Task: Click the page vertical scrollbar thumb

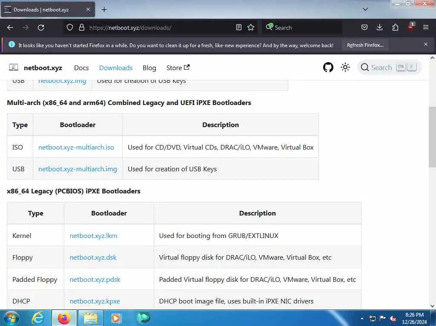Action: [432, 137]
